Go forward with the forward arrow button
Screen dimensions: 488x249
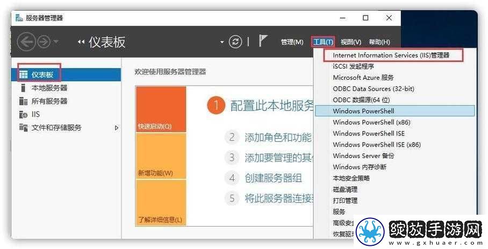[44, 42]
